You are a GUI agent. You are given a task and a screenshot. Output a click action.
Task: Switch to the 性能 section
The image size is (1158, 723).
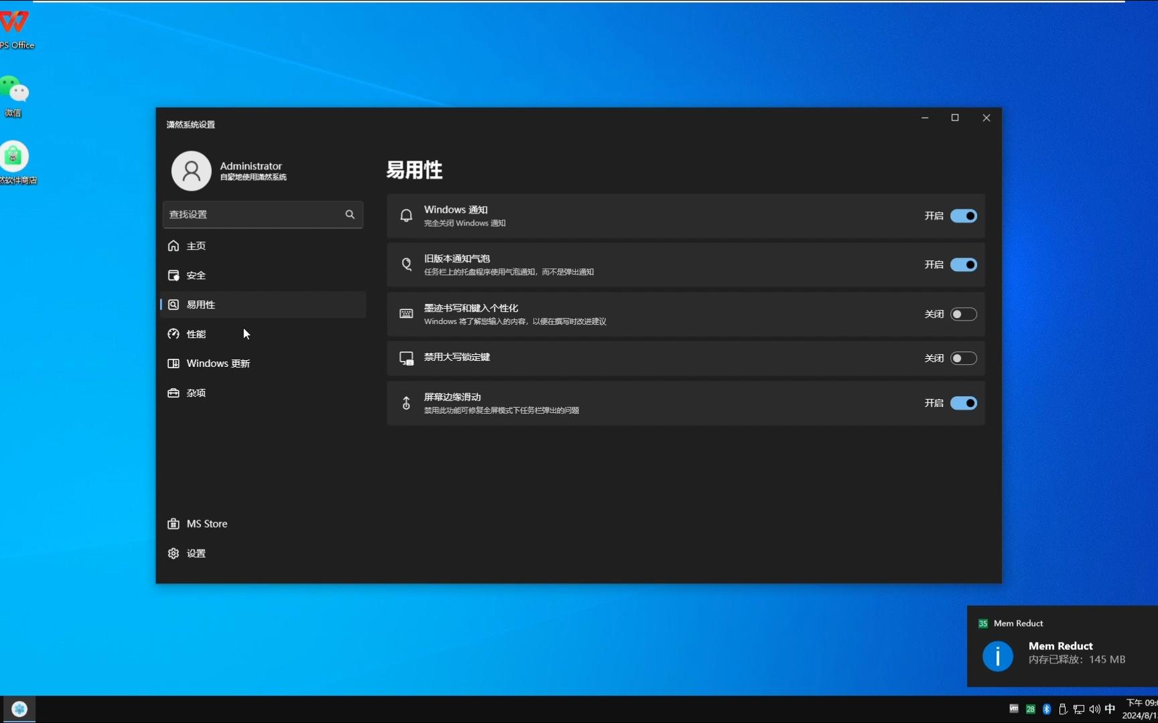tap(263, 334)
